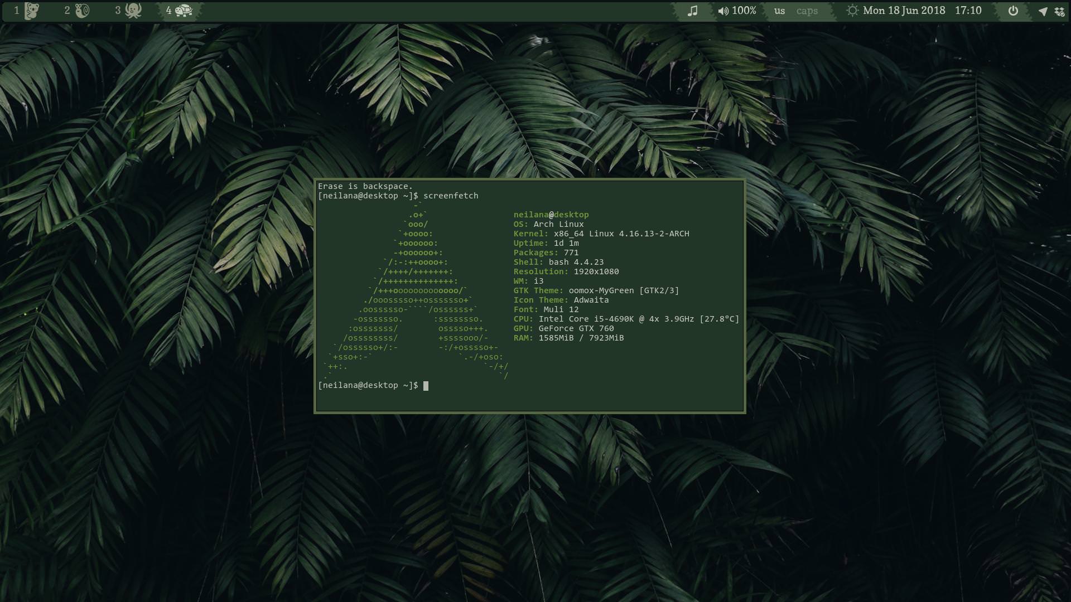Switch to workspace 2 snail icon
The image size is (1071, 602).
(x=82, y=11)
